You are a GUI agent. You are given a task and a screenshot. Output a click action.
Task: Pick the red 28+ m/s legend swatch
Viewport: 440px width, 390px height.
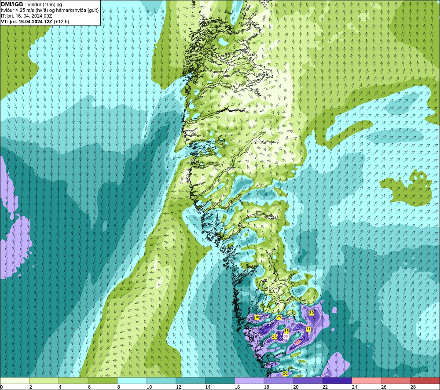[x=425, y=380]
